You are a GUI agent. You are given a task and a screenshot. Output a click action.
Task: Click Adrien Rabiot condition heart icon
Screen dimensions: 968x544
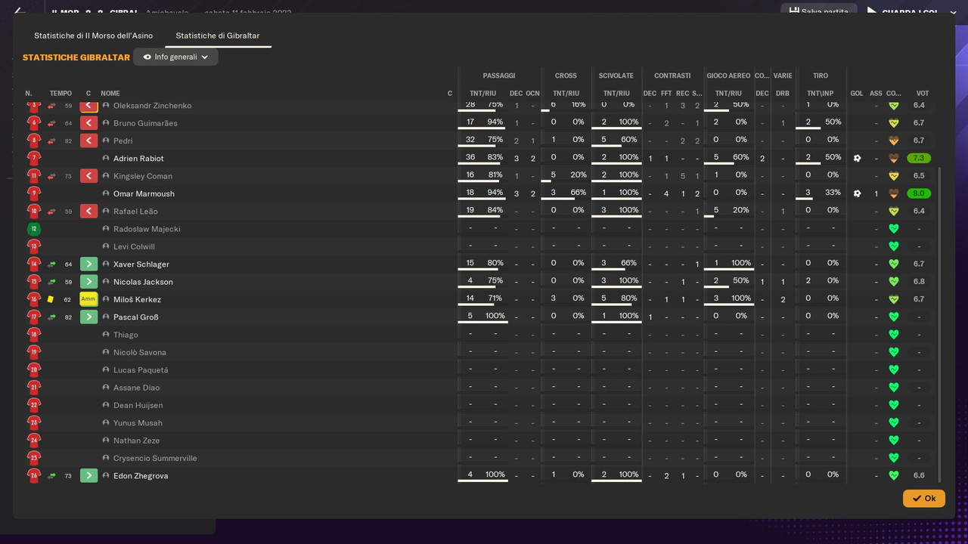point(893,159)
